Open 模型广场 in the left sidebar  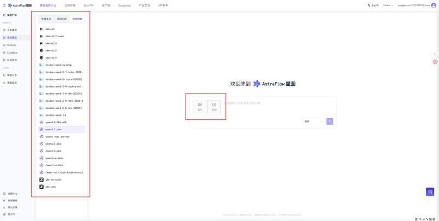click(x=10, y=15)
